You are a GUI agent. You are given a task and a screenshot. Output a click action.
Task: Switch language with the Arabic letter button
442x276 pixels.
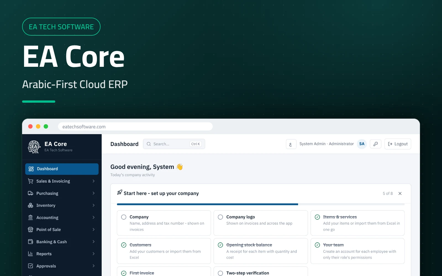(291, 144)
